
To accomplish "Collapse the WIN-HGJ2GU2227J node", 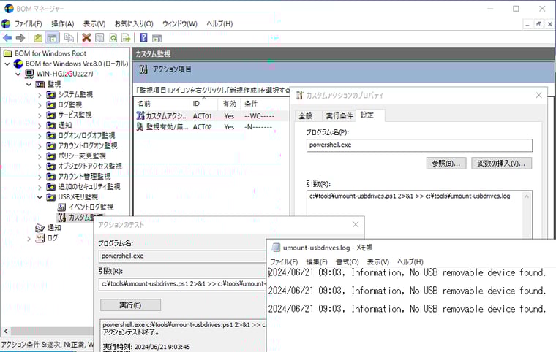I will click(18, 74).
